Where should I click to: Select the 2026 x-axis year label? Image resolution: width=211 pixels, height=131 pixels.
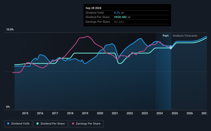point(190,113)
